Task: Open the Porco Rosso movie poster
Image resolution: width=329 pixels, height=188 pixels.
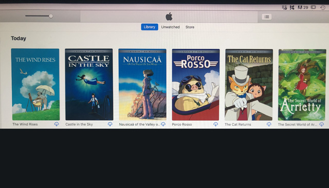Action: (195, 85)
